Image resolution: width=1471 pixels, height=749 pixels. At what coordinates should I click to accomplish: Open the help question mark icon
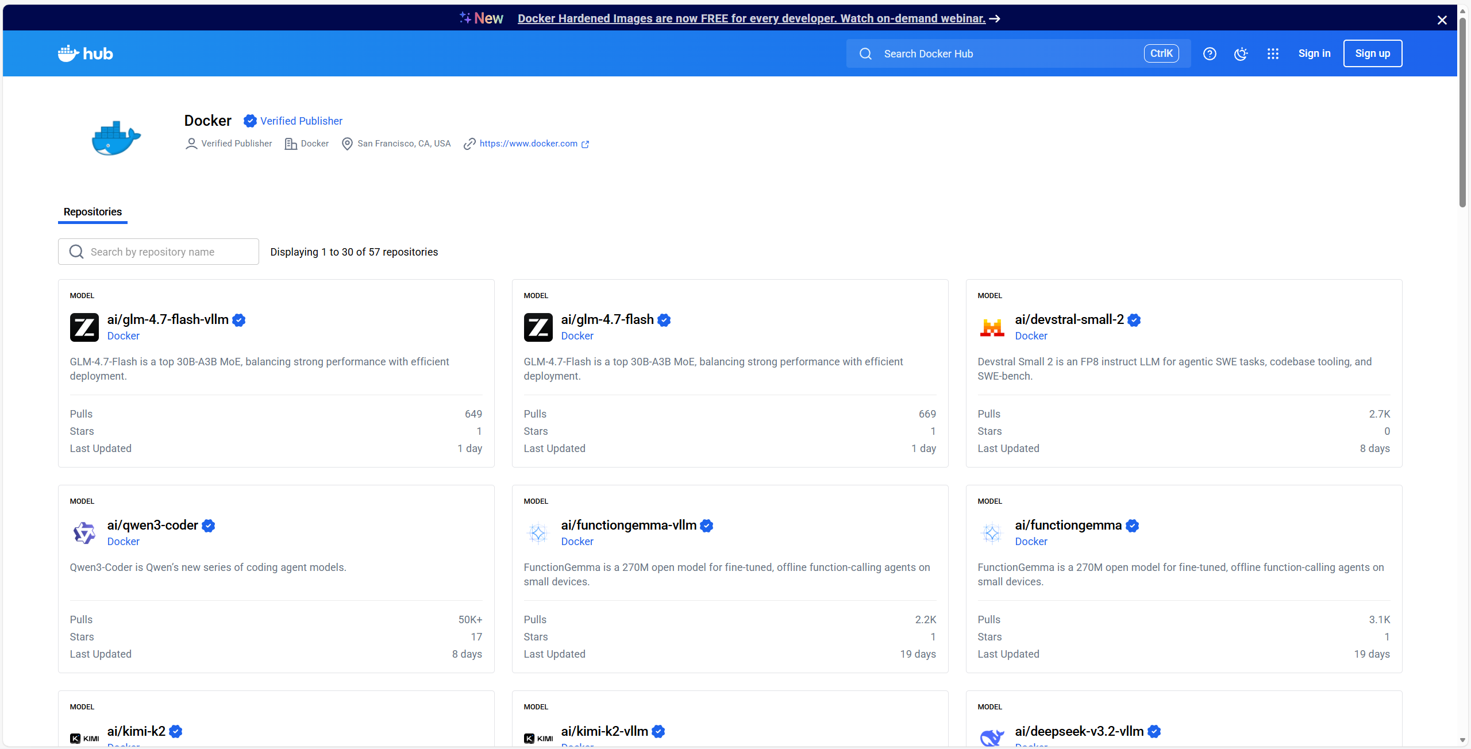click(x=1210, y=53)
